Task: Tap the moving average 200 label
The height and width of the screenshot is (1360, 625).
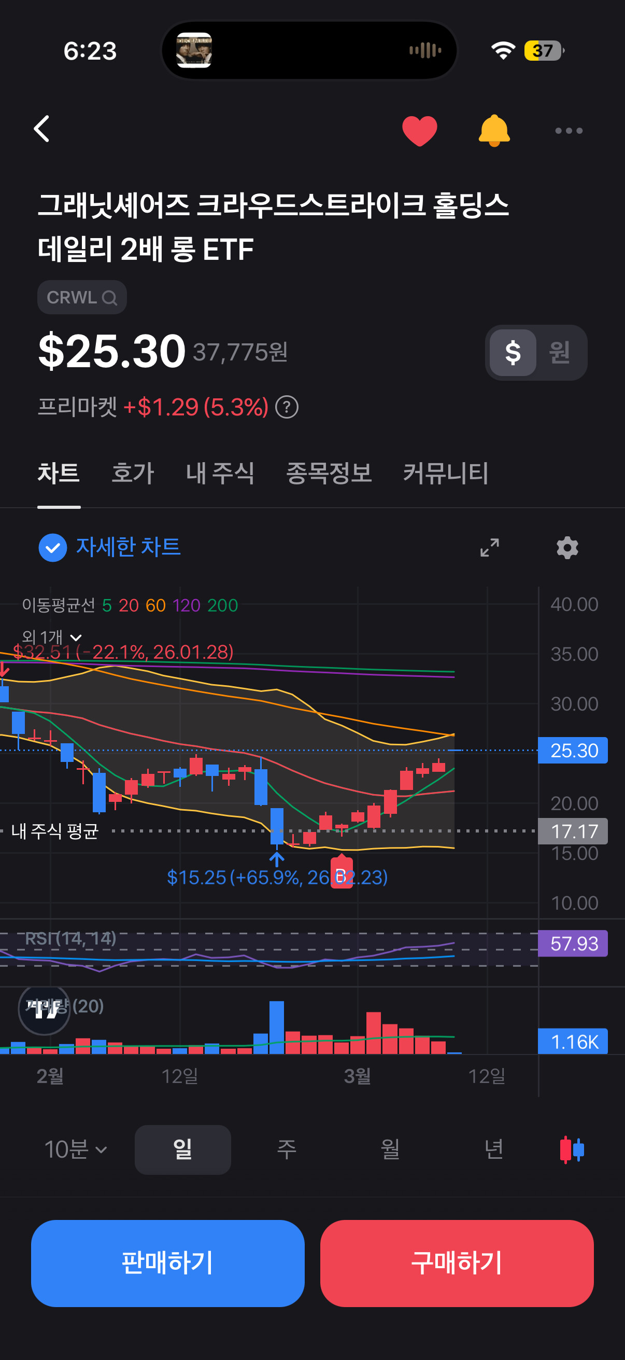Action: click(222, 605)
